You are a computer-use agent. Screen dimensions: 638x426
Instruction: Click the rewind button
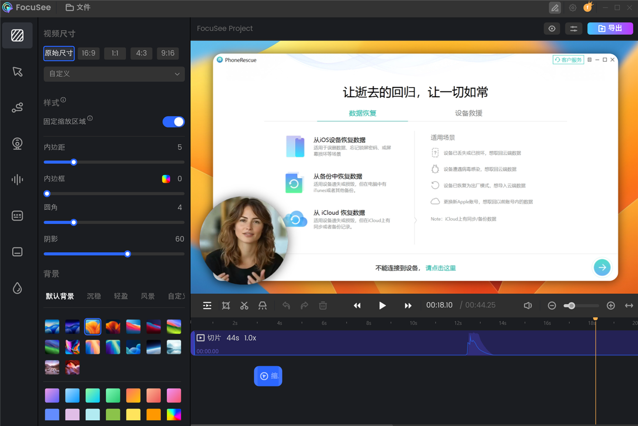tap(357, 306)
